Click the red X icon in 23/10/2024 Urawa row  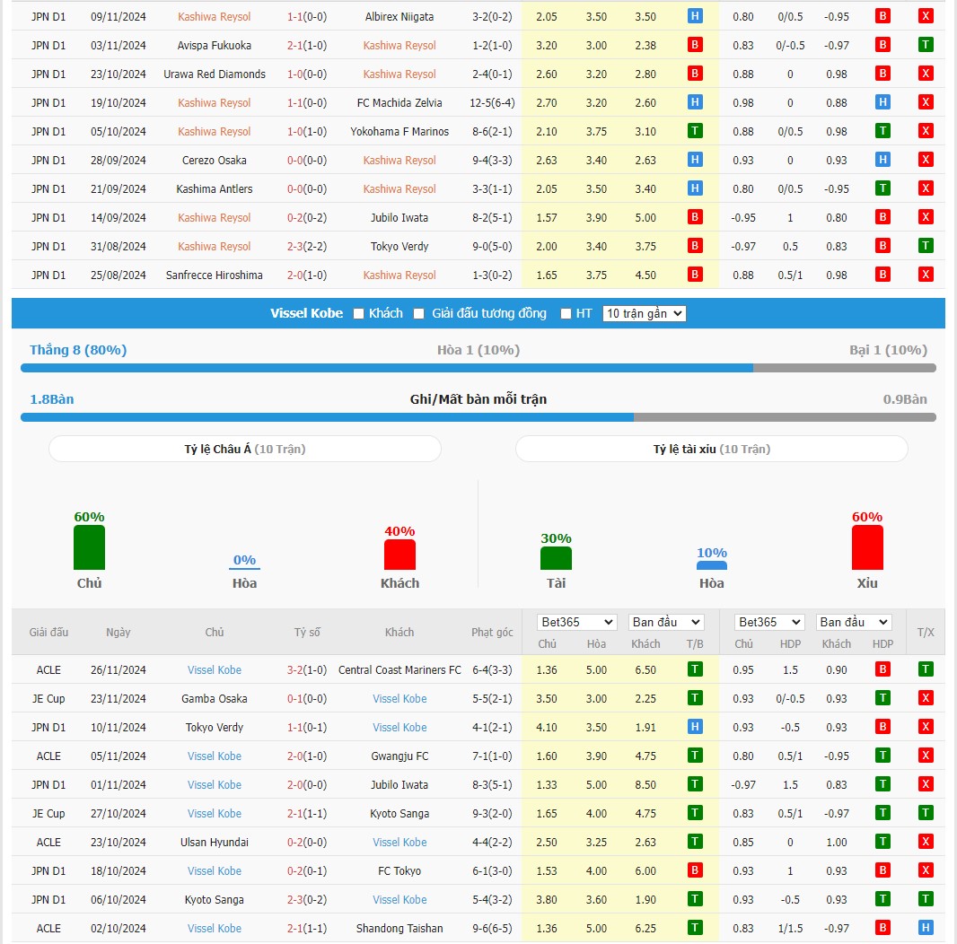926,74
